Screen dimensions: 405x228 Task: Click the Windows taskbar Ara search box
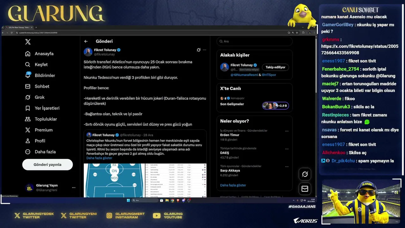point(145,200)
